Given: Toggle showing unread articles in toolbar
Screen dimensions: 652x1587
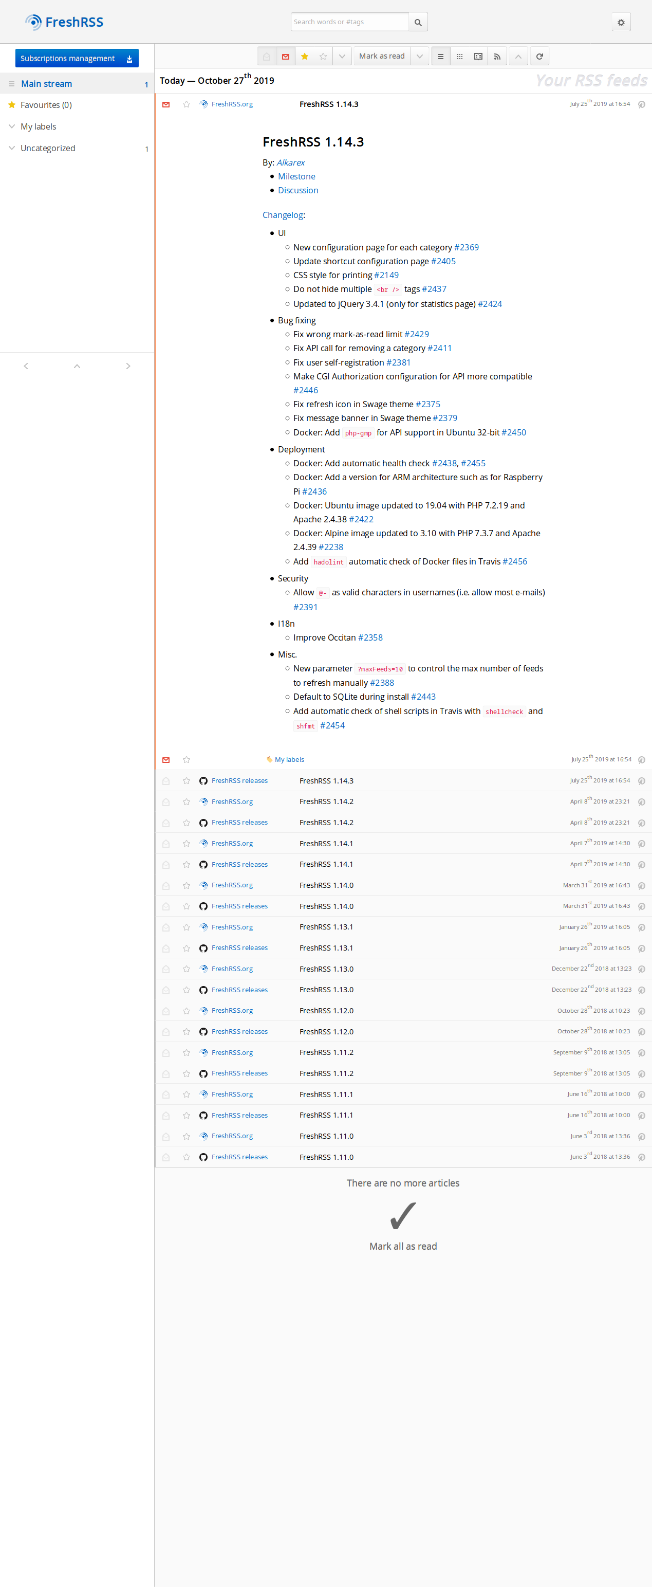Looking at the screenshot, I should pos(286,57).
